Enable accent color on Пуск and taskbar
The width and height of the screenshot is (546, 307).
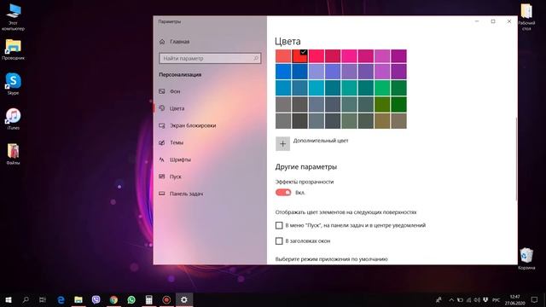tap(279, 225)
